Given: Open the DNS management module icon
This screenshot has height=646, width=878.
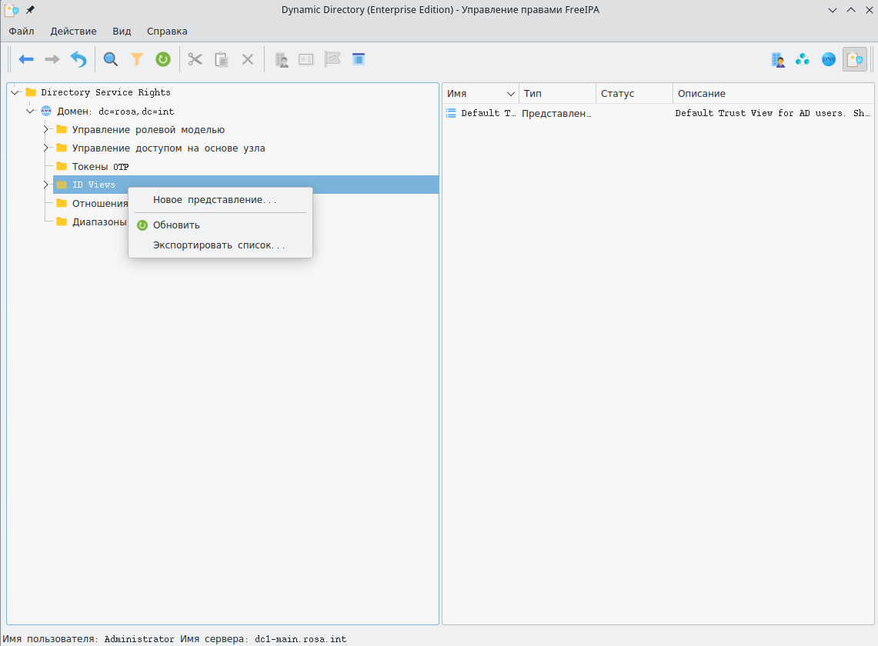Looking at the screenshot, I should pos(829,59).
